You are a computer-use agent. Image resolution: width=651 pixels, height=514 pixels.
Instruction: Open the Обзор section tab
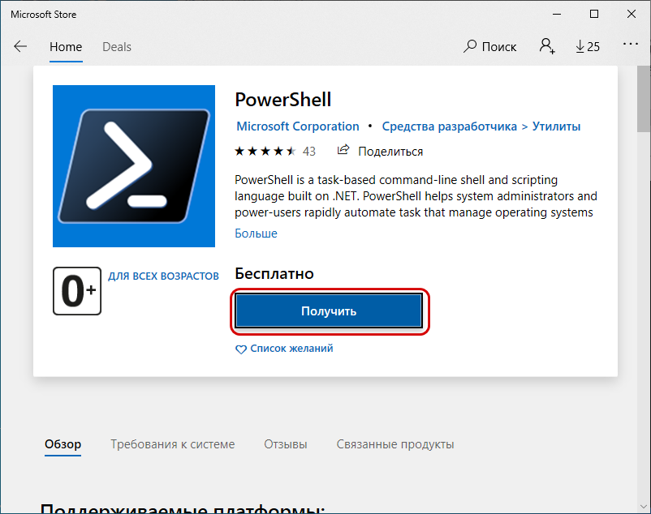[63, 444]
